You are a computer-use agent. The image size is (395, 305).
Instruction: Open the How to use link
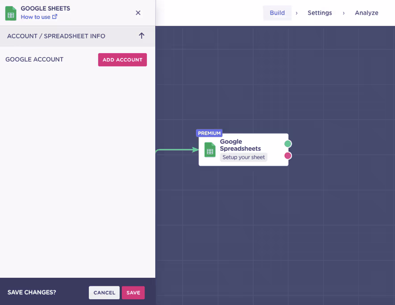[x=36, y=17]
